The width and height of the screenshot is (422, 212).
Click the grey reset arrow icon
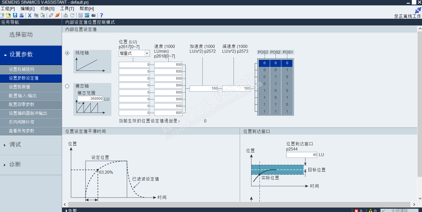coord(72,15)
